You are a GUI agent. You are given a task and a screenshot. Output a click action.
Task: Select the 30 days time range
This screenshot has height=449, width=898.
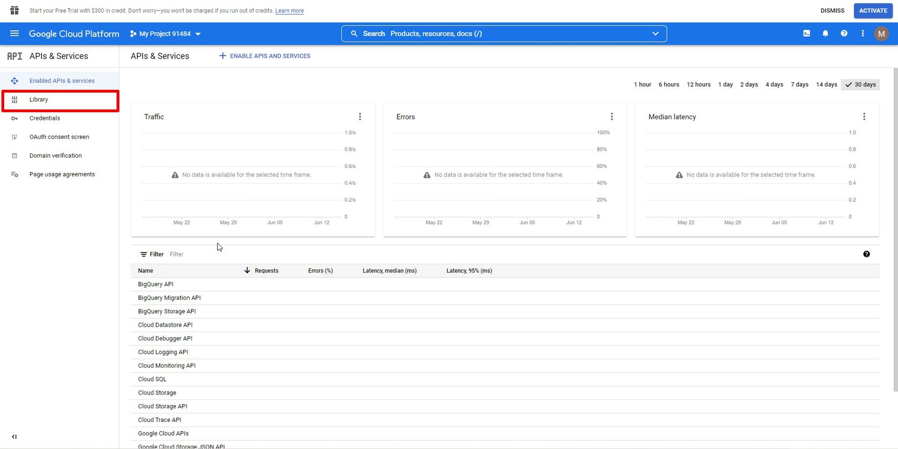tap(860, 84)
